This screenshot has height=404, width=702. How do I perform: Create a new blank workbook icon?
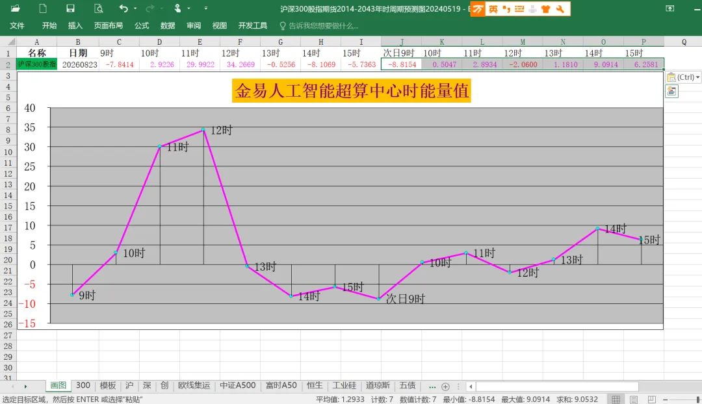point(44,8)
